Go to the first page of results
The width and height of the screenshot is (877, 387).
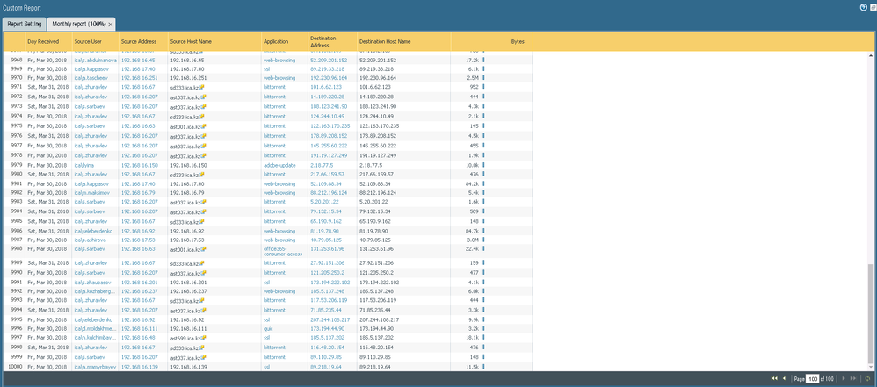773,378
